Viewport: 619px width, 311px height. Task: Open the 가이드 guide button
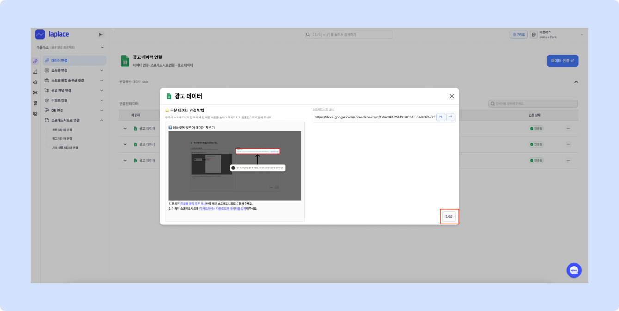[x=519, y=35]
